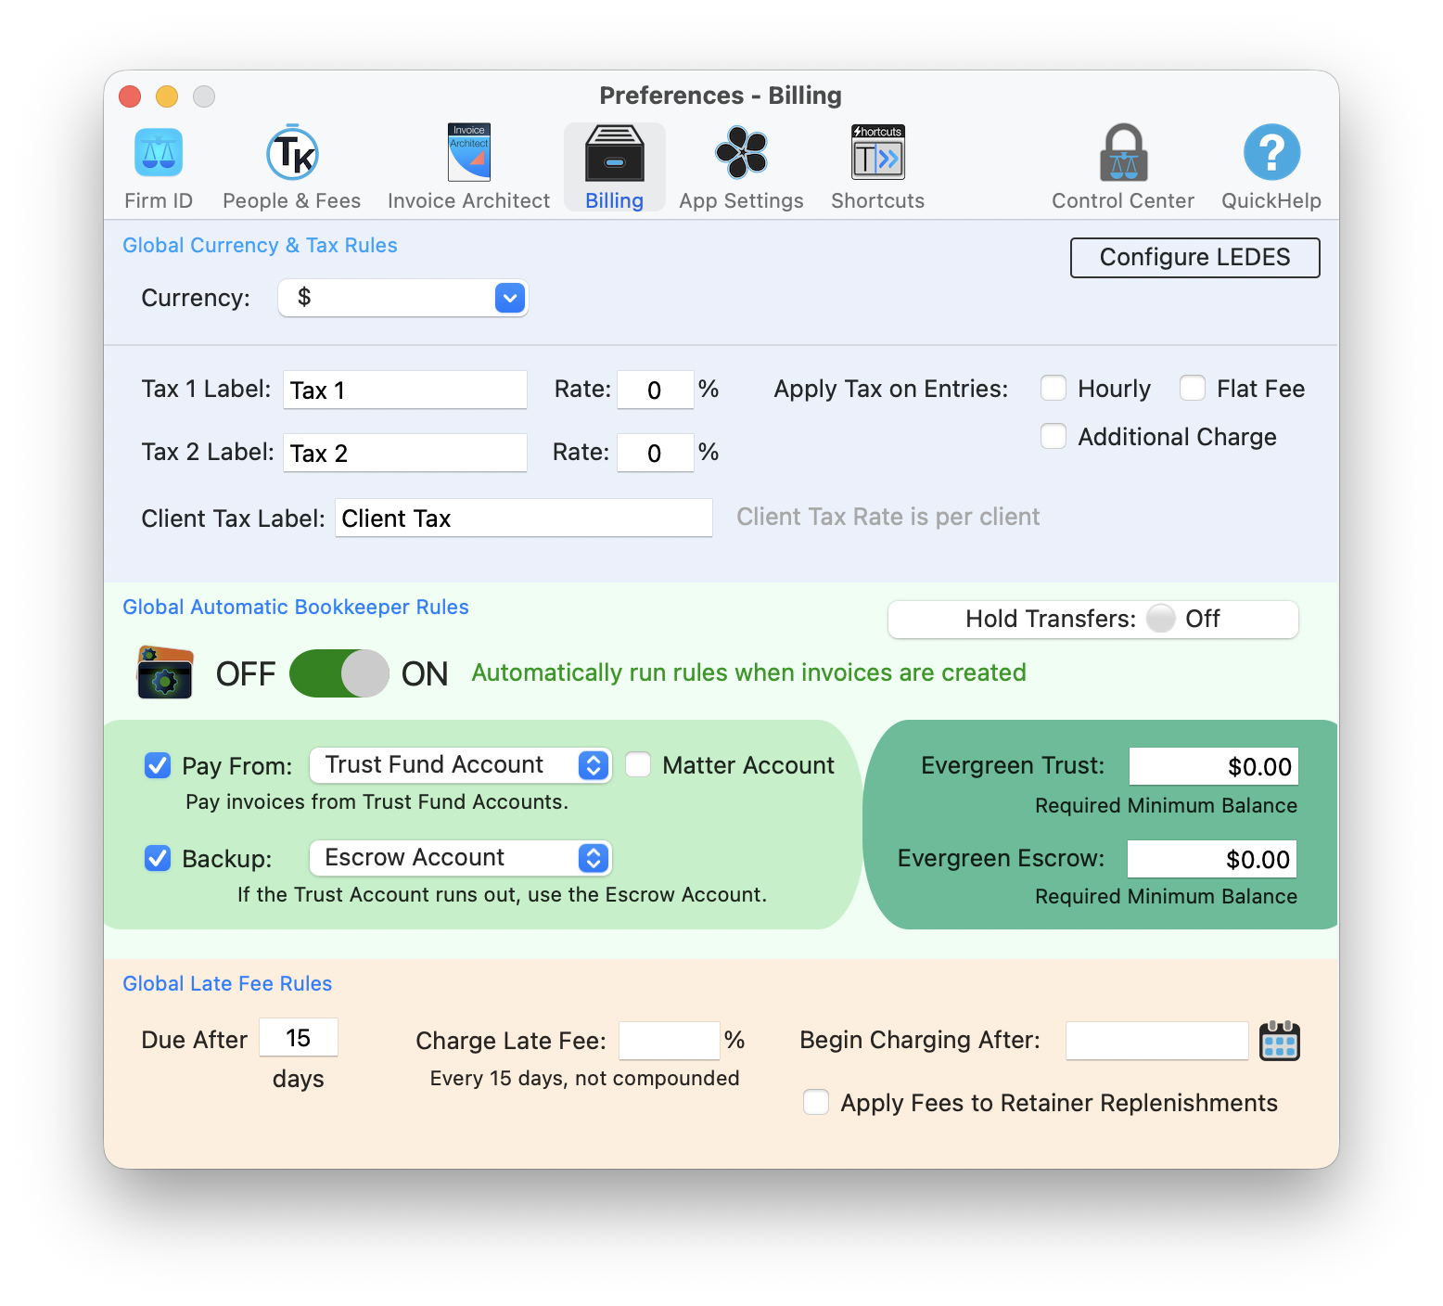This screenshot has width=1443, height=1306.
Task: Enable Apply Fees to Retainer Replenishments
Action: click(x=816, y=1102)
